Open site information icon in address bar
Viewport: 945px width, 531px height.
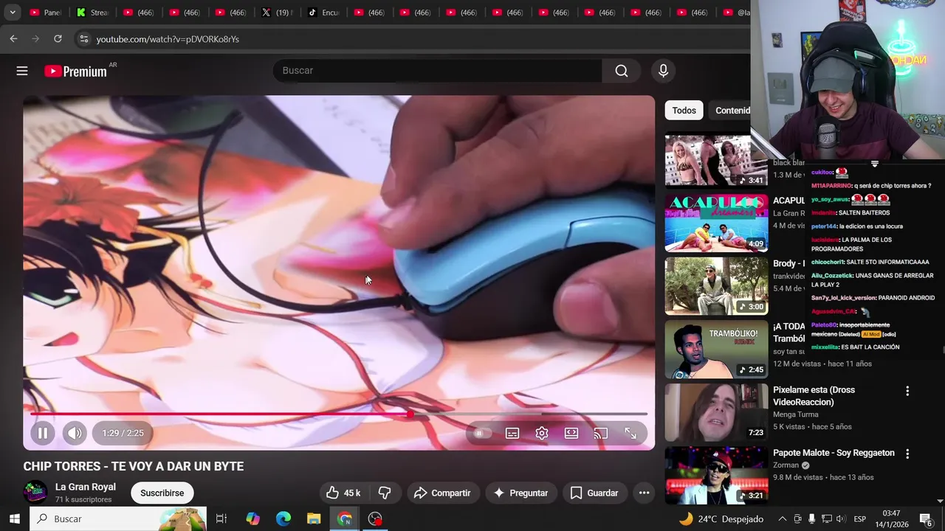pos(83,39)
